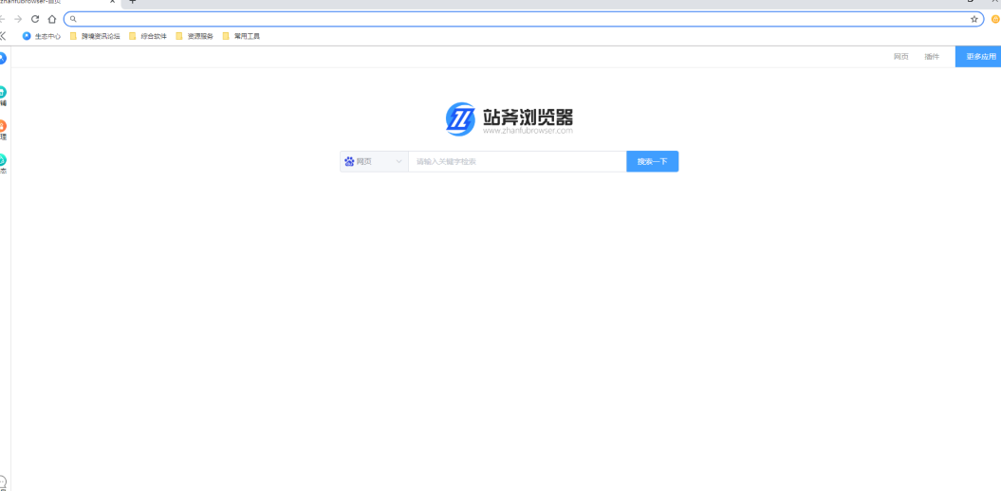1001x491 pixels.
Task: Go to the browser home page icon
Action: tap(52, 19)
